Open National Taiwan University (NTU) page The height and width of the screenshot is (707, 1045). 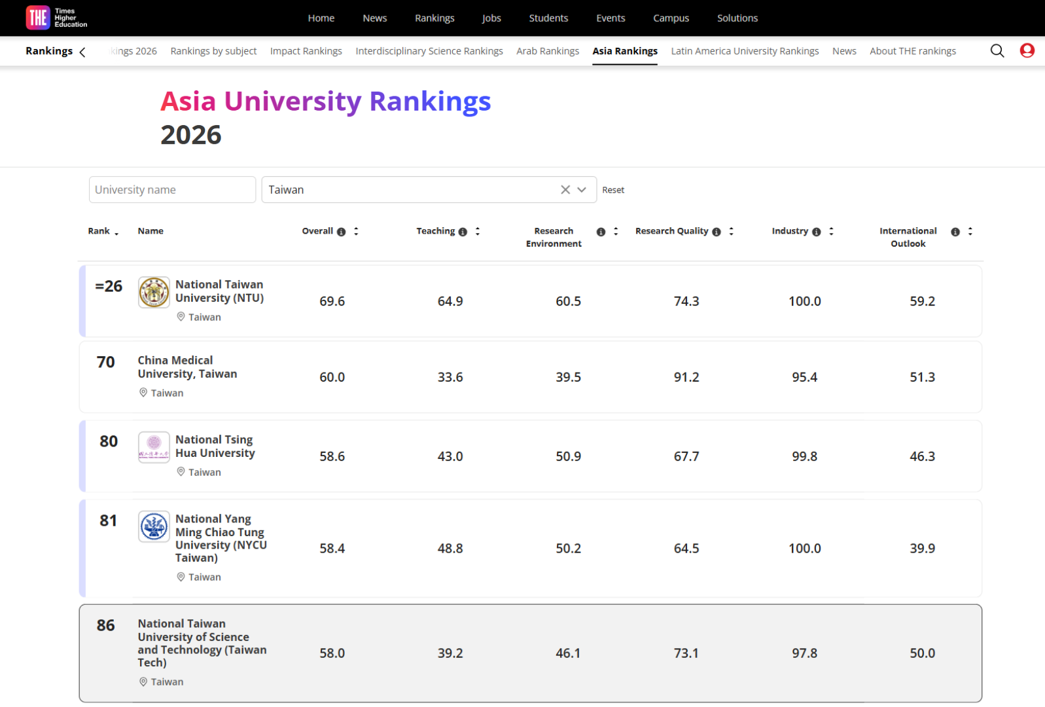tap(219, 291)
